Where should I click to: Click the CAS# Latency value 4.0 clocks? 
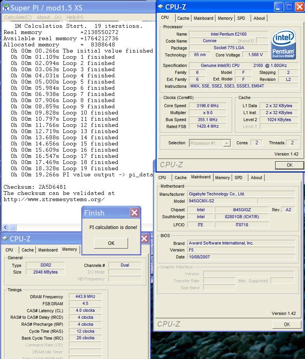[85, 311]
